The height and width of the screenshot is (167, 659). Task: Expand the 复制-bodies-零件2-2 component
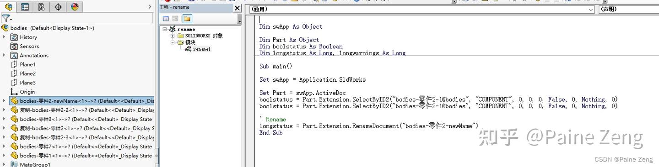coord(4,110)
